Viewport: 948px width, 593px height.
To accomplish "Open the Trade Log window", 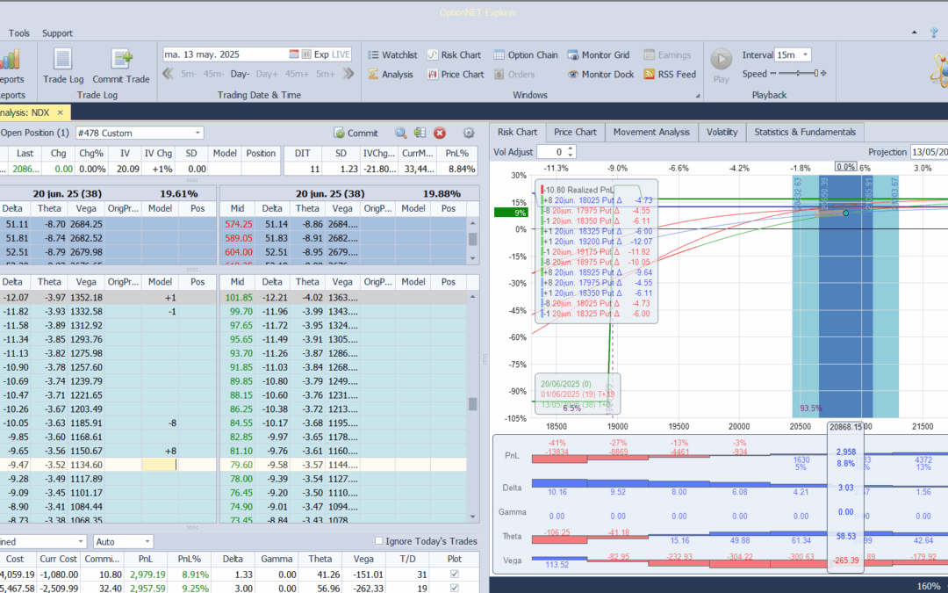I will 63,67.
